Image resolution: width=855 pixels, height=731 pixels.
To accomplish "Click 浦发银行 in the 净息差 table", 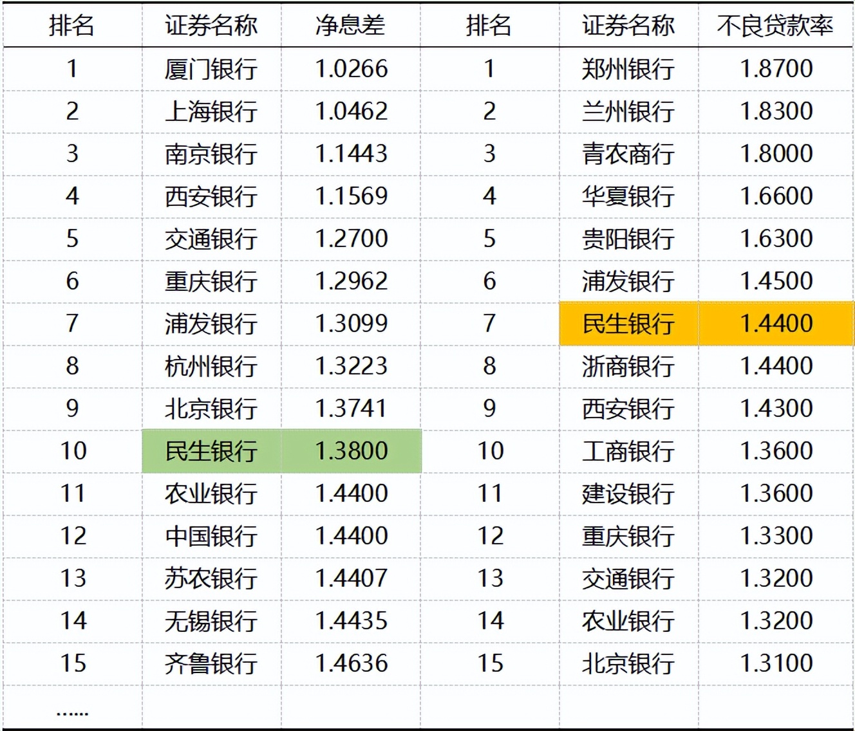I will click(x=211, y=323).
